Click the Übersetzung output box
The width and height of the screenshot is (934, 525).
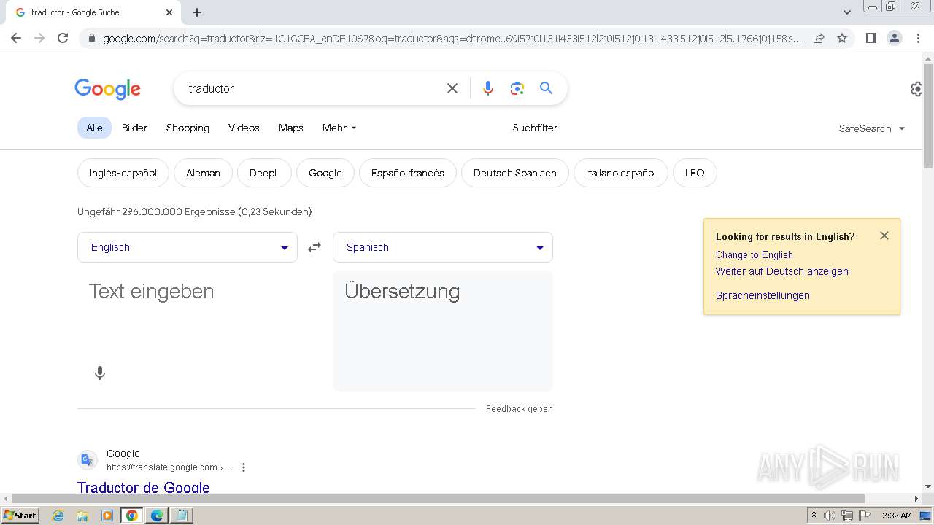(x=443, y=331)
